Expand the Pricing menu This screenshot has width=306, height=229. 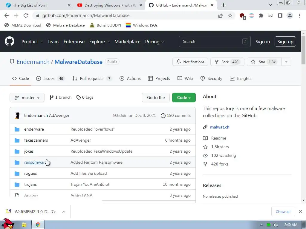(x=154, y=42)
